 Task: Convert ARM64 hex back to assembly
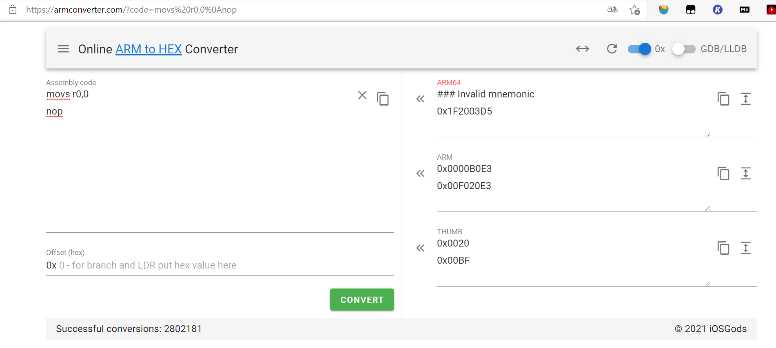click(420, 99)
